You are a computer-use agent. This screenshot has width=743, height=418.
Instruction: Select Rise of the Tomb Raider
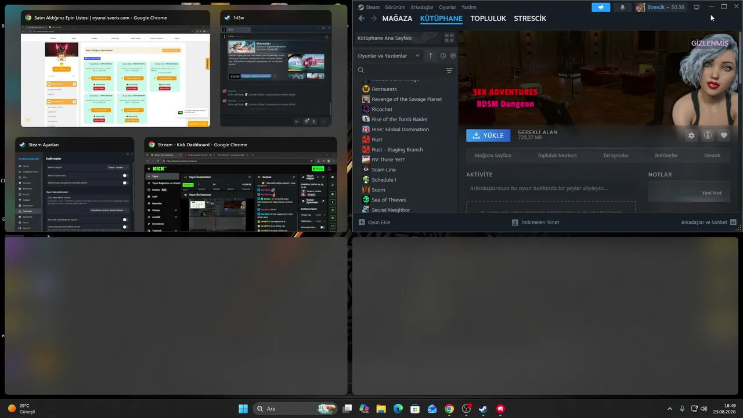click(400, 120)
